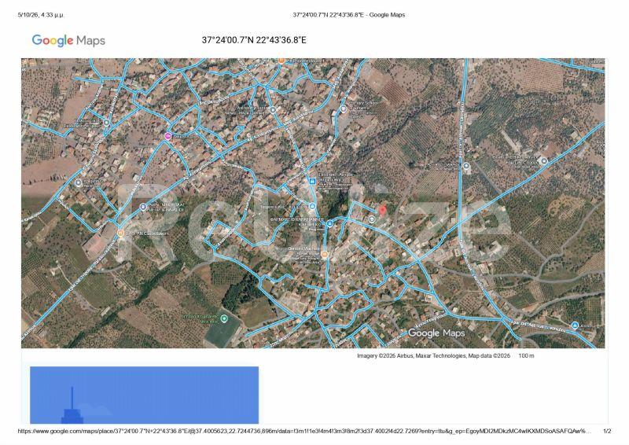Select the gray pin at the far right of the map
629x445 pixels.
544,161
